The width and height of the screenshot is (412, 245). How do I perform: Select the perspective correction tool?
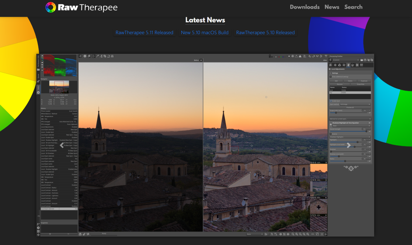(112, 56)
